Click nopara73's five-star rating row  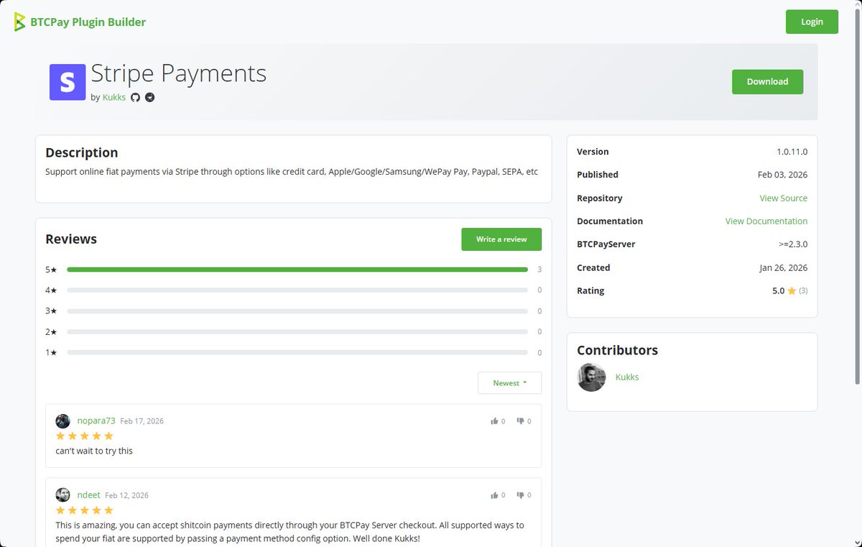click(85, 436)
